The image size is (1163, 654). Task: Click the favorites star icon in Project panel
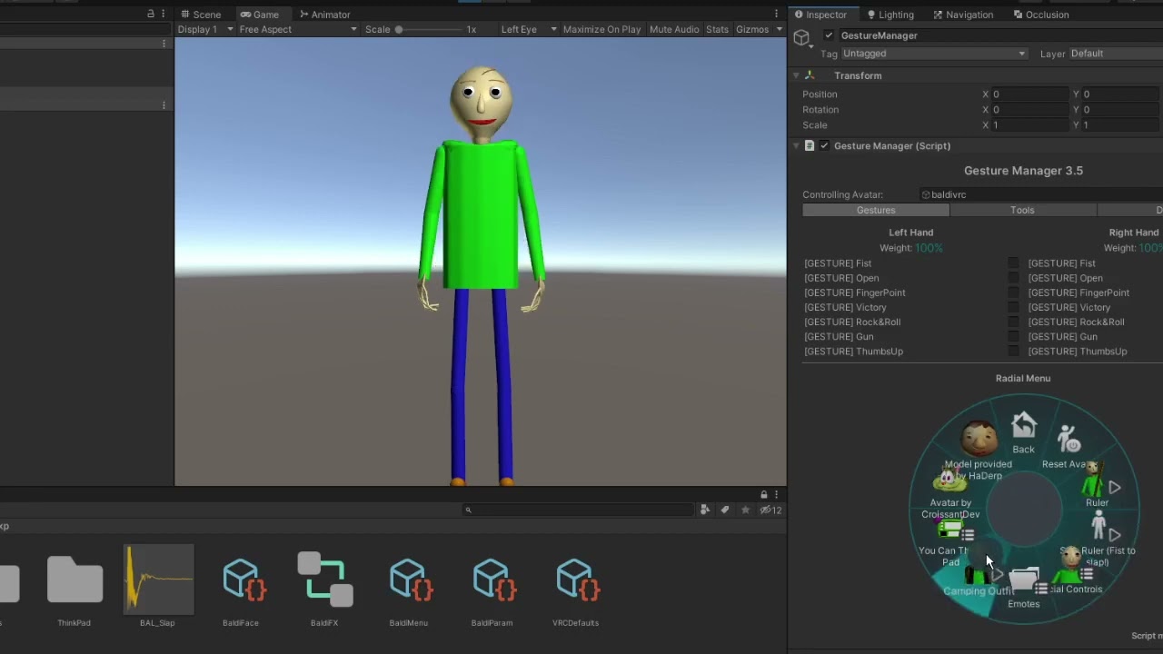coord(746,510)
